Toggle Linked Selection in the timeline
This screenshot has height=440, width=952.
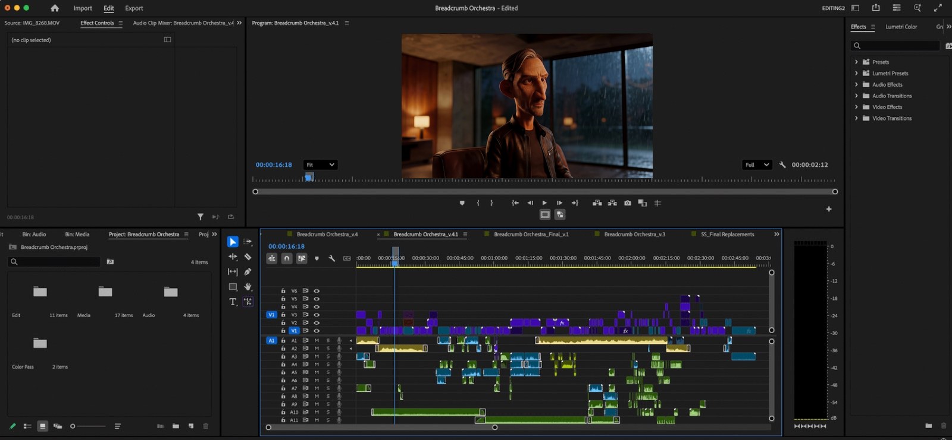pos(302,258)
